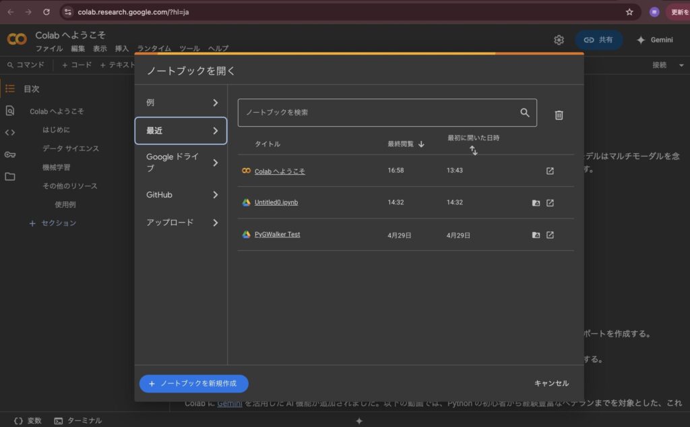Click ノートブックを新規作成 button
Screen dimensions: 690x427
pyautogui.click(x=193, y=383)
